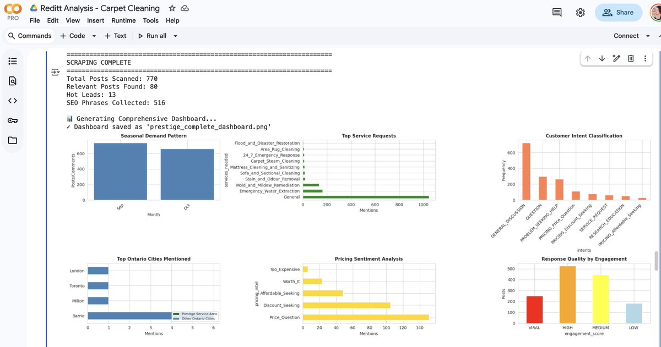The width and height of the screenshot is (661, 347).
Task: Open more cell actions menu
Action: click(x=645, y=58)
